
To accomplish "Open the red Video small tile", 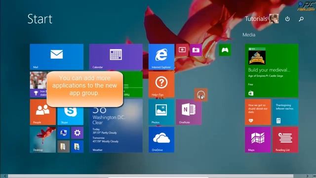I will pos(182,50).
